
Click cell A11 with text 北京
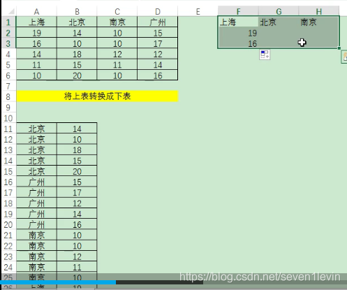36,129
